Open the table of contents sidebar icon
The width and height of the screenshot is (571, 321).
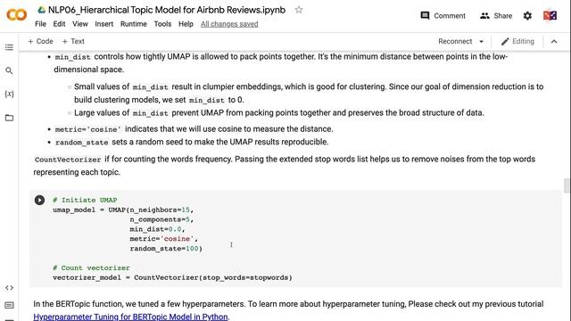tap(9, 47)
